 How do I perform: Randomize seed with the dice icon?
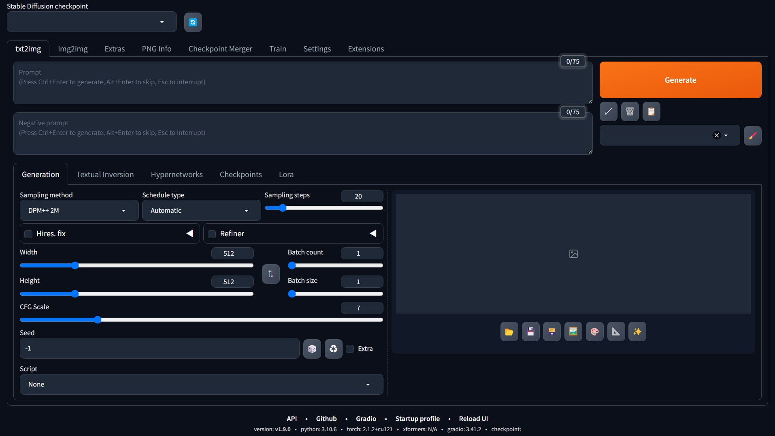tap(312, 348)
